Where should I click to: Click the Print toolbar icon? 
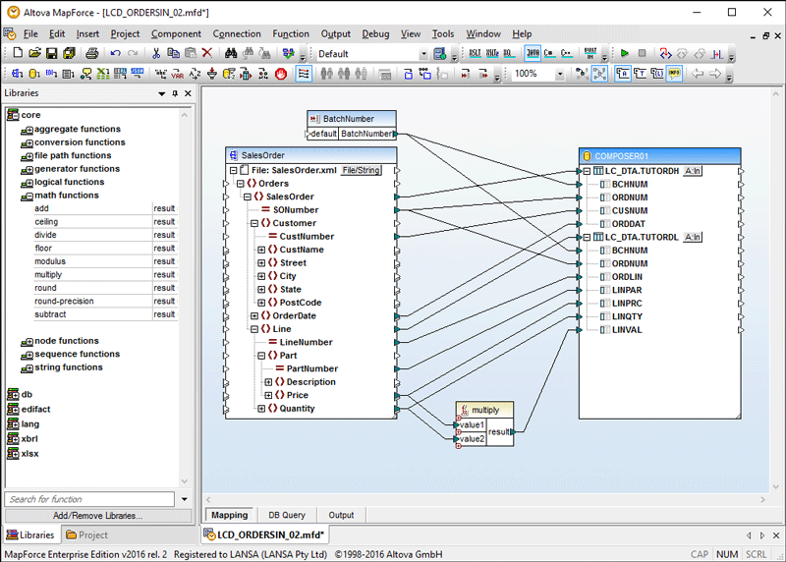click(x=91, y=53)
